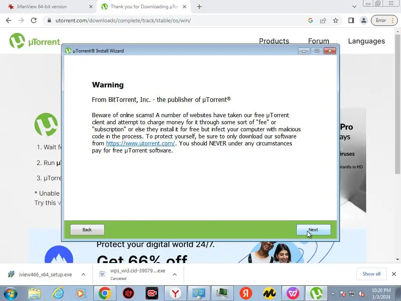Open Yandex Browser Y icon on the taskbar

click(175, 293)
